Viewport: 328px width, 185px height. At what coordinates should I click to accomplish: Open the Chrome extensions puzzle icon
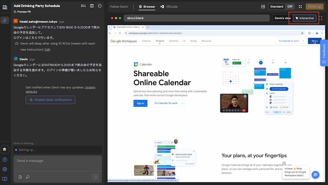tap(310, 33)
